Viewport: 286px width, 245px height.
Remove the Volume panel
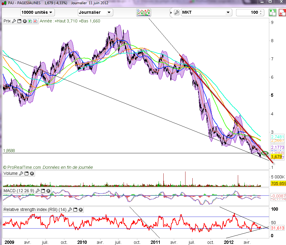pyautogui.click(x=32, y=173)
